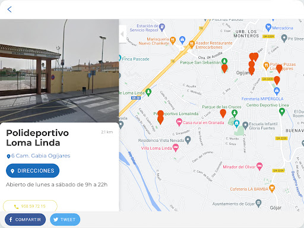The image size is (304, 228).
Task: Select blue shopping pin near Nuevo Chankete
Action: pyautogui.click(x=182, y=40)
